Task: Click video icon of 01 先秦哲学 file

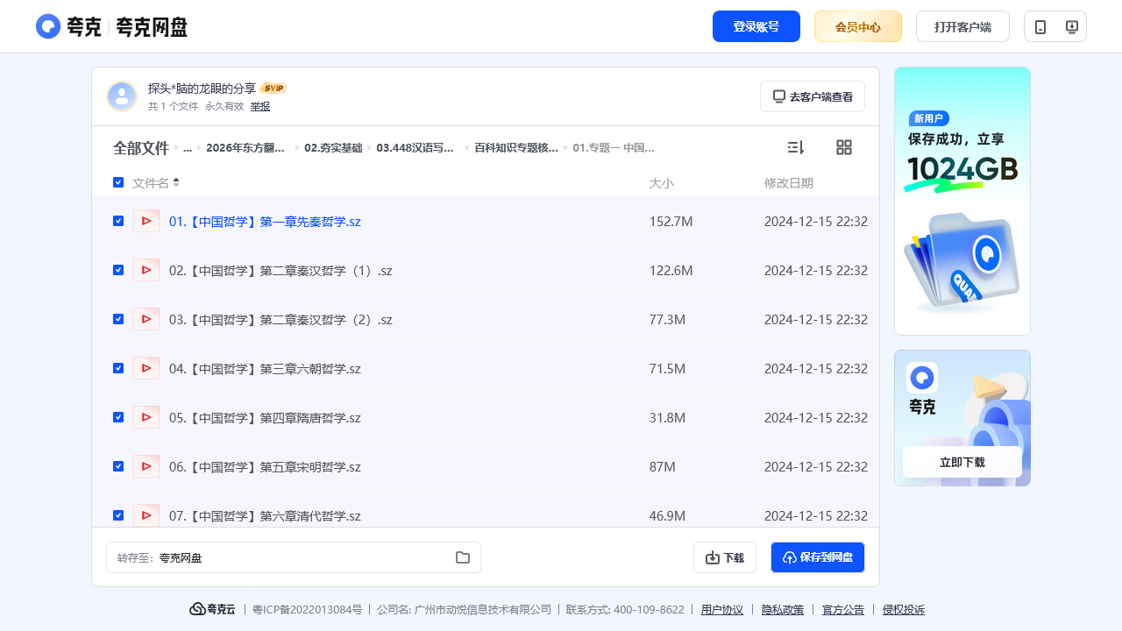Action: pos(146,221)
